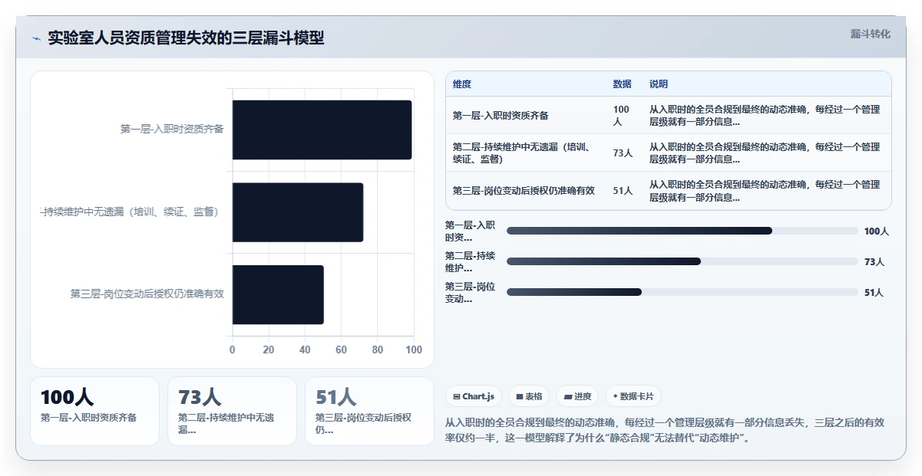Click x-axis tick label 40
The height and width of the screenshot is (476, 922).
pyautogui.click(x=305, y=350)
